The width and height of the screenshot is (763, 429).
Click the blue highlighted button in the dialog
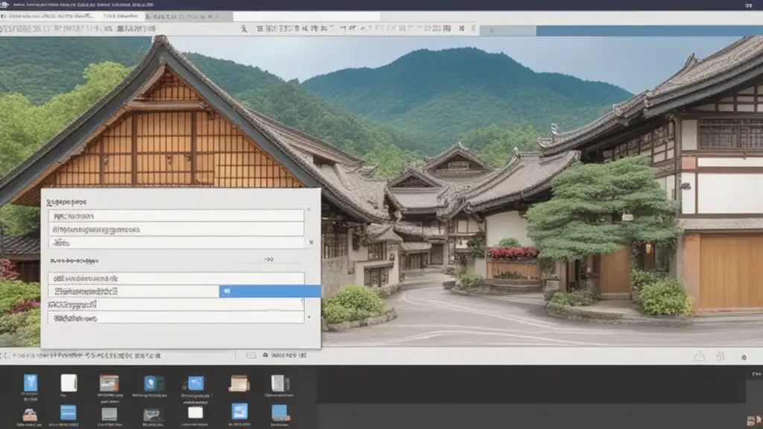click(270, 291)
